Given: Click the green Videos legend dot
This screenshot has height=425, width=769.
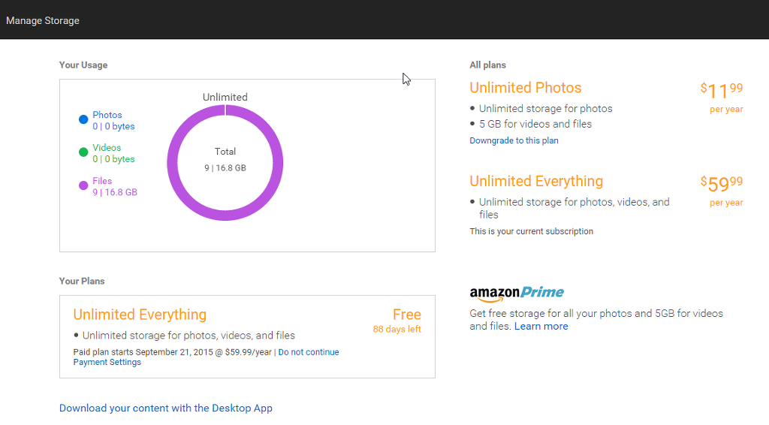Looking at the screenshot, I should tap(83, 152).
